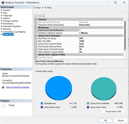Click the Max Size (MB) value field
Screen dimensions: 129x124
pyautogui.click(x=101, y=41)
